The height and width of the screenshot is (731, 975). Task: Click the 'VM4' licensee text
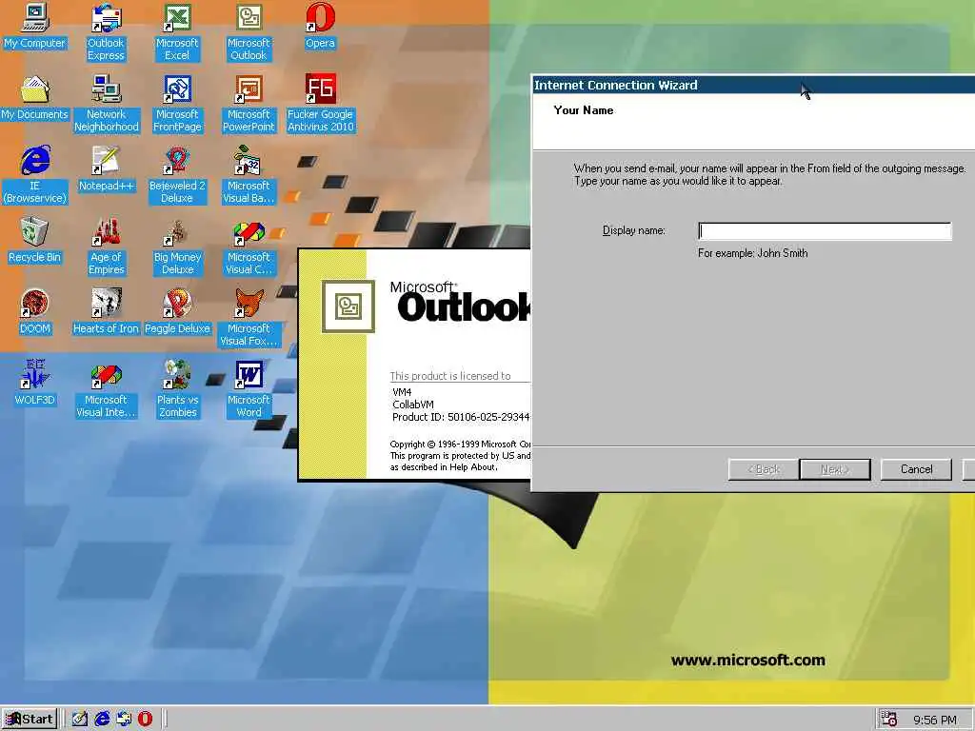(402, 392)
